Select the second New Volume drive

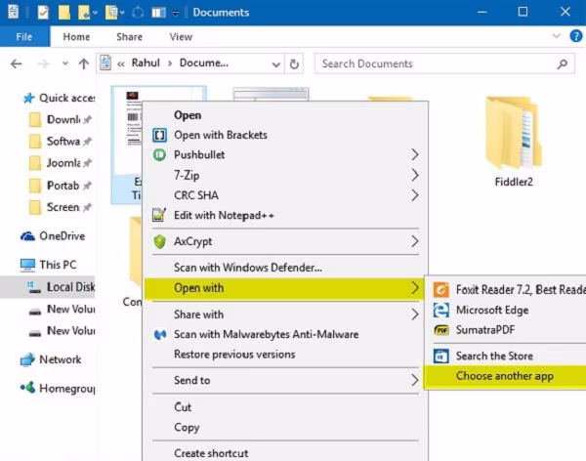click(x=63, y=331)
